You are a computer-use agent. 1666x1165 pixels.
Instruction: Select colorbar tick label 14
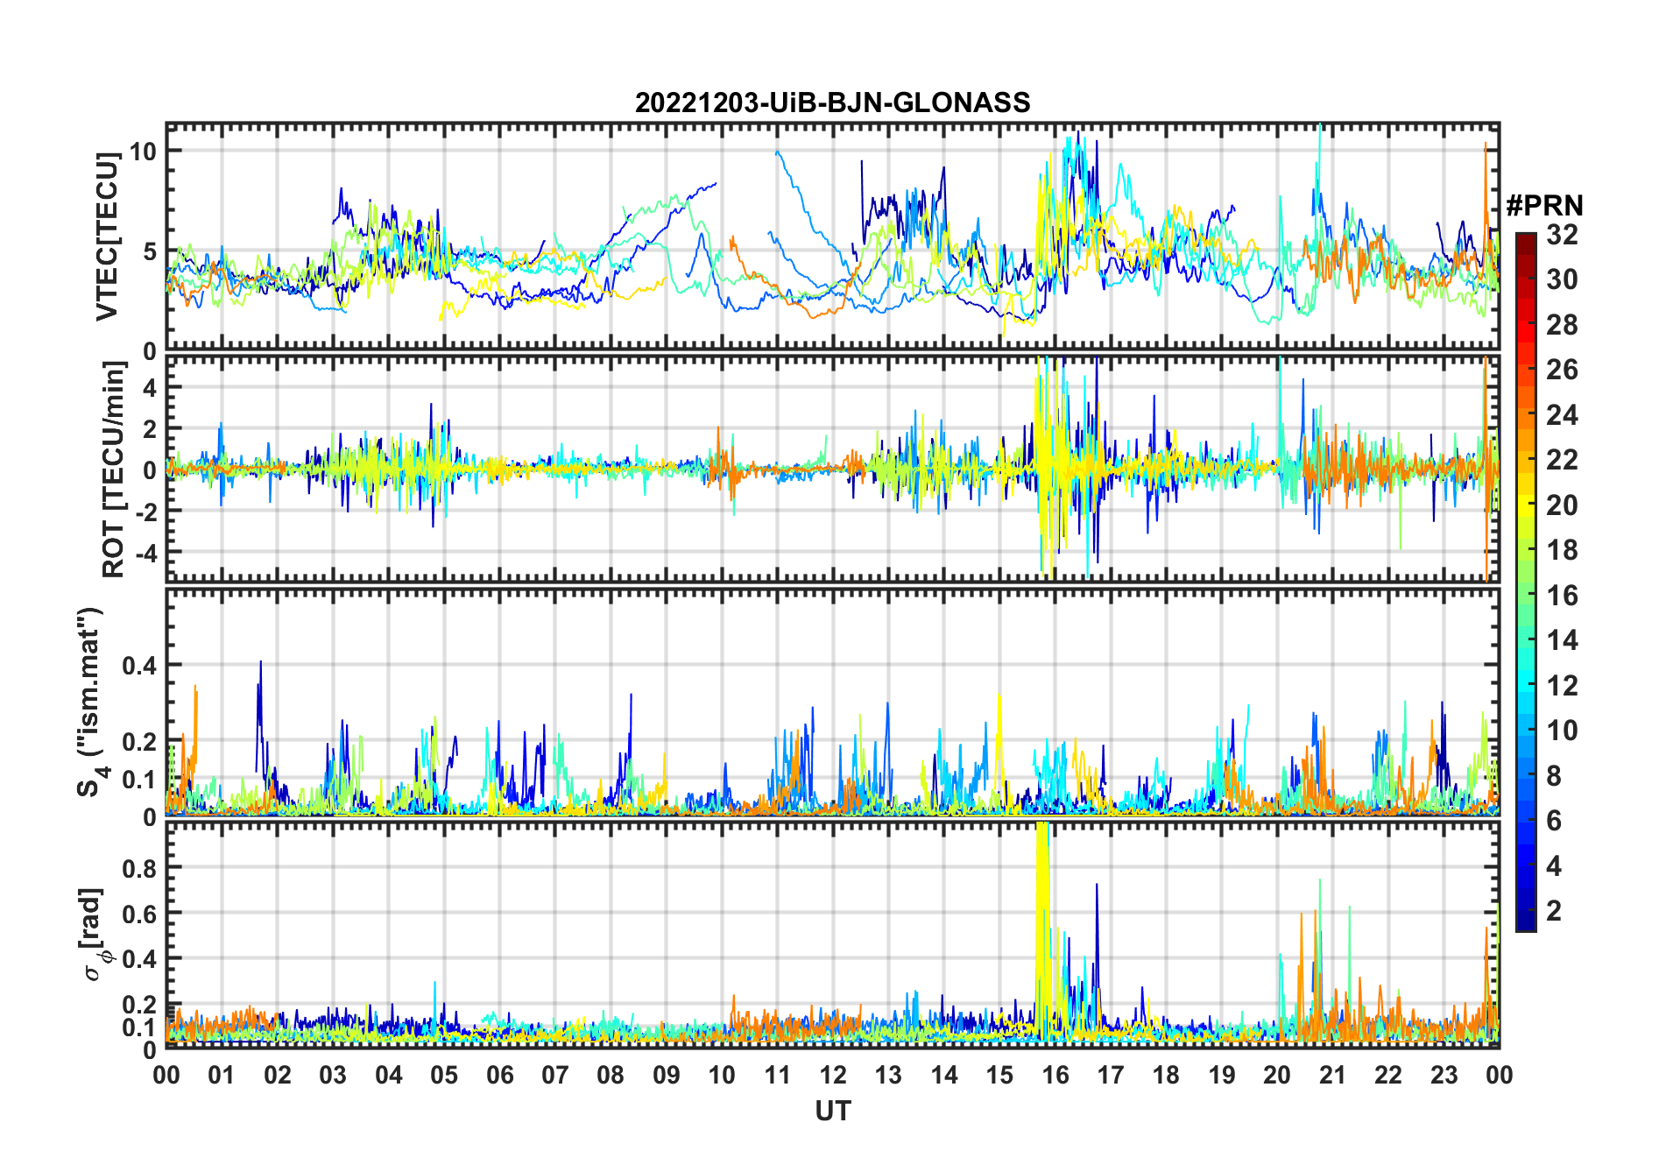point(1562,640)
